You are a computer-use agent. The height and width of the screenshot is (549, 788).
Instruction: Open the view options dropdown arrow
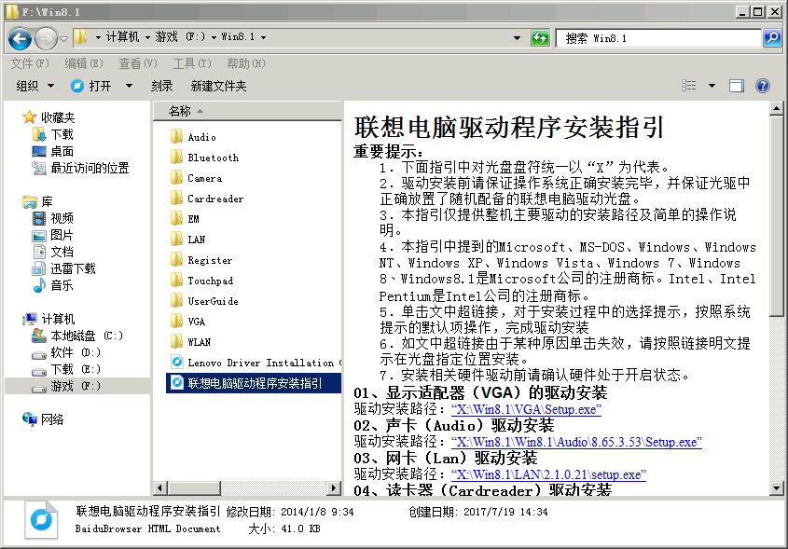point(712,86)
